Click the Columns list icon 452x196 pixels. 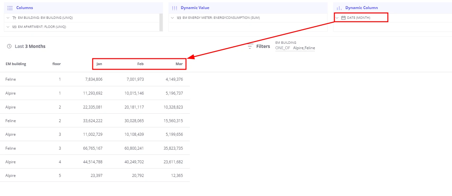(x=10, y=8)
